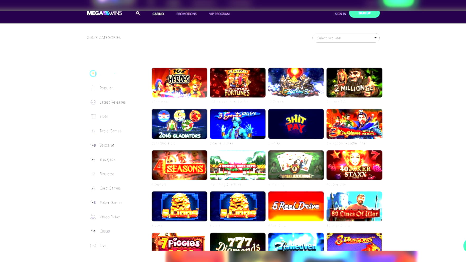Open the 777 Diamonds game thumbnail
Viewport: 466px width, 262px height.
[x=238, y=242]
